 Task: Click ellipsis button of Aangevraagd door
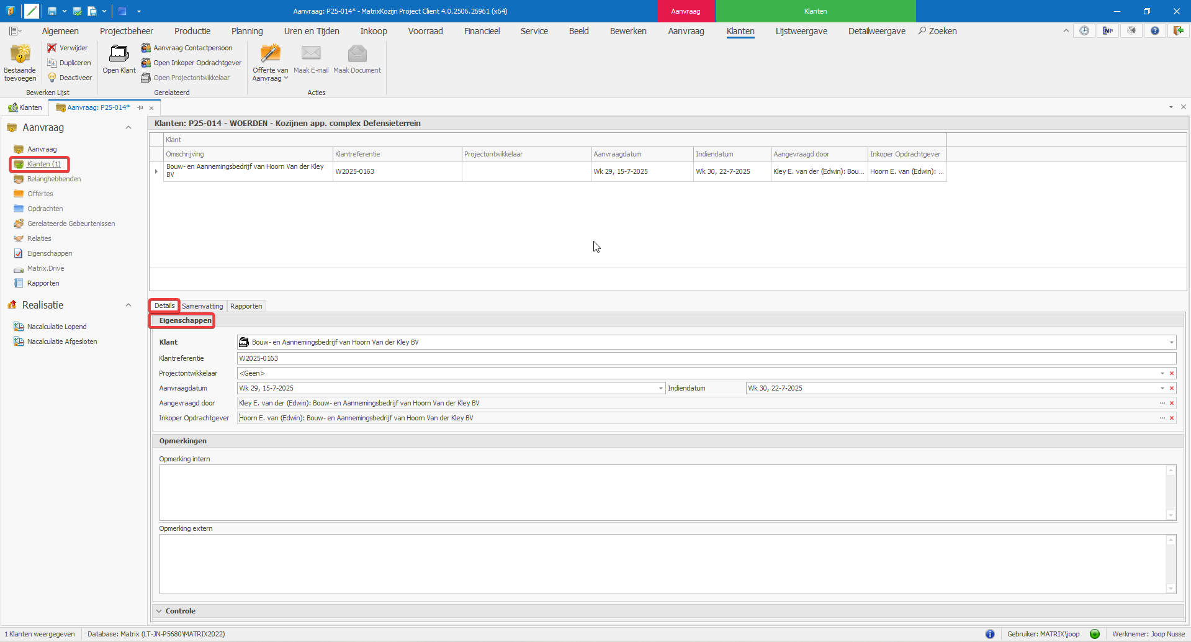pos(1162,403)
